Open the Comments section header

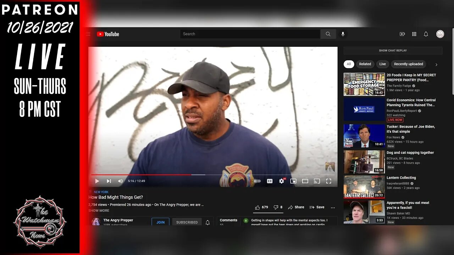[x=228, y=220]
